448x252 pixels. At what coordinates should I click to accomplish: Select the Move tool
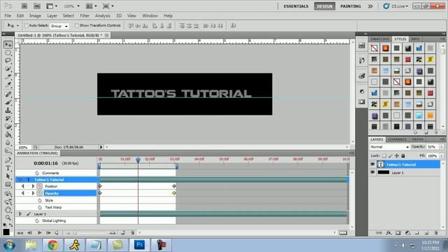[8, 45]
